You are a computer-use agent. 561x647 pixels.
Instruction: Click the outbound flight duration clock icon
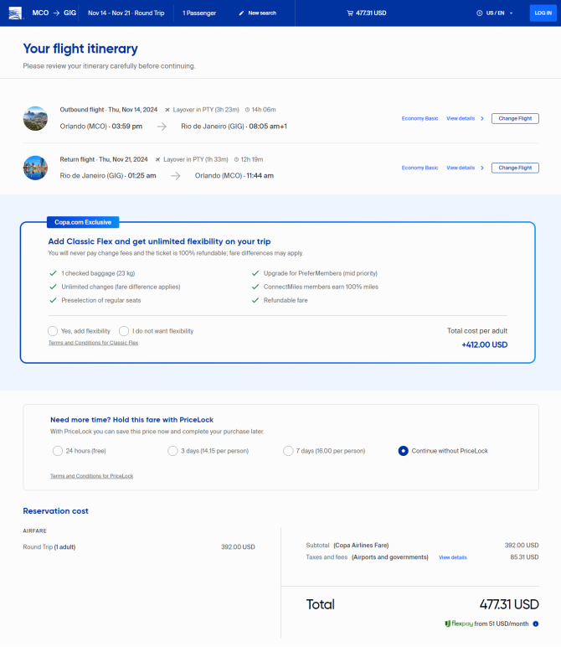click(247, 110)
